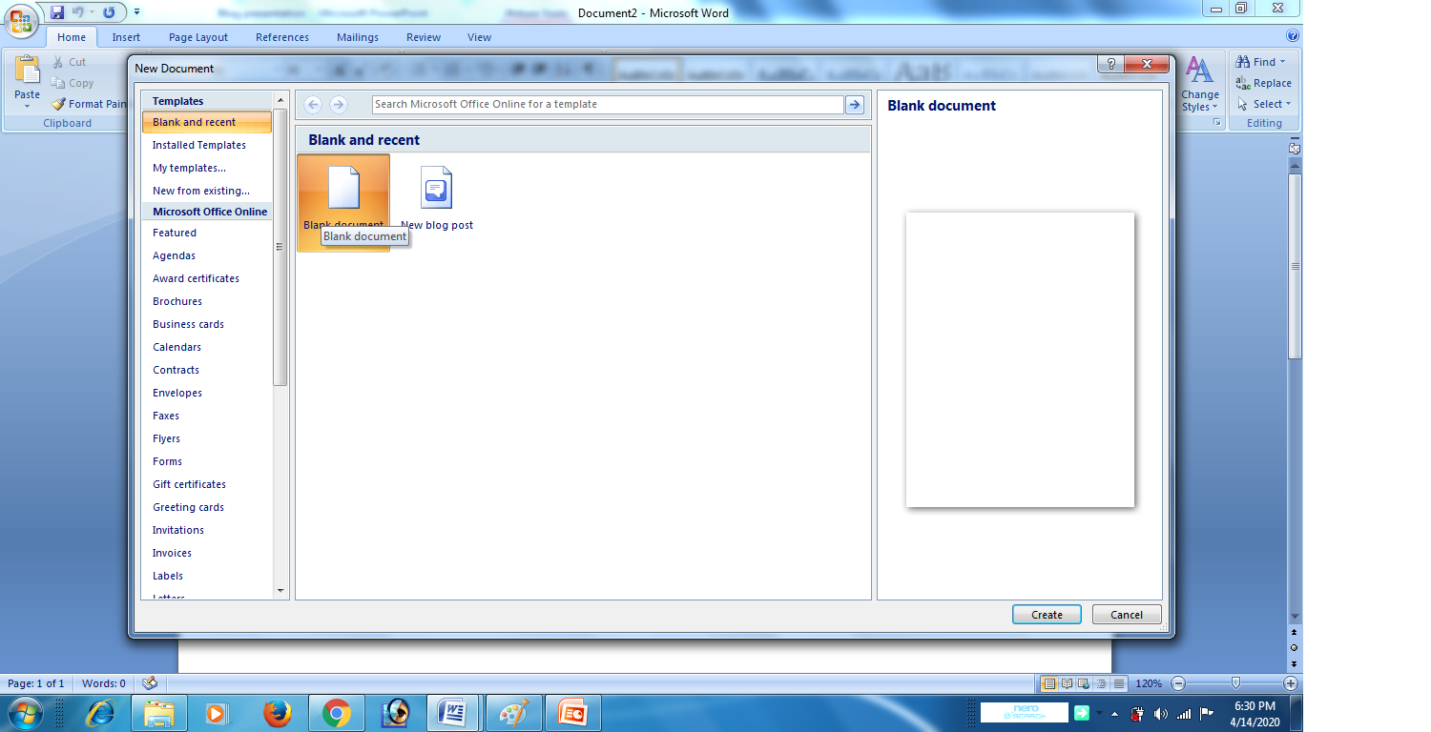The width and height of the screenshot is (1431, 732).
Task: Switch to Web Layout view
Action: coord(1084,683)
